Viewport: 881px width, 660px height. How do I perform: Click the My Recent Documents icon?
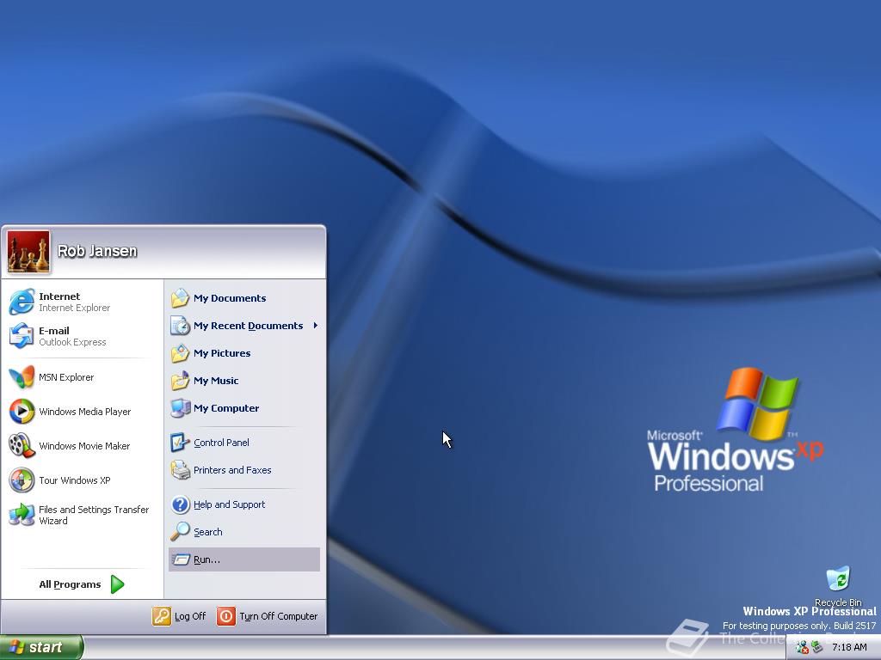(180, 326)
